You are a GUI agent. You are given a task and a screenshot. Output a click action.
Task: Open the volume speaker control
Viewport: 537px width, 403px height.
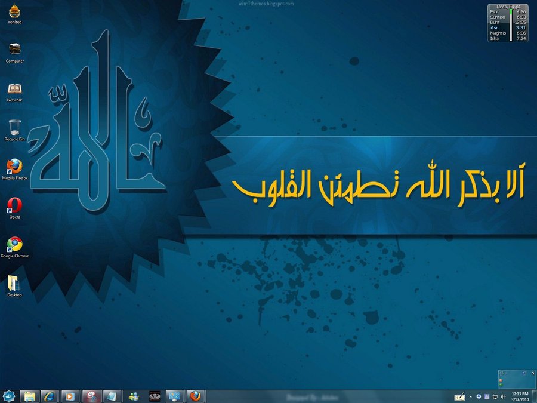click(502, 396)
